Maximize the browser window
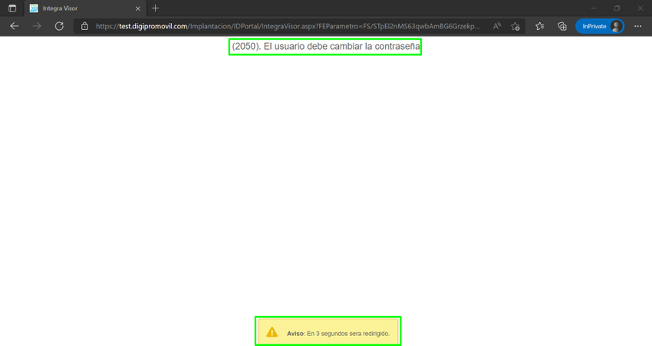 pos(617,8)
